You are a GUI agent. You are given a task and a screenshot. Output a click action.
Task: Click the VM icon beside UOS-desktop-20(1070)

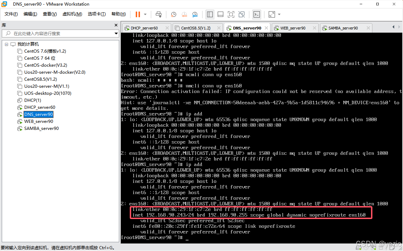click(x=20, y=93)
